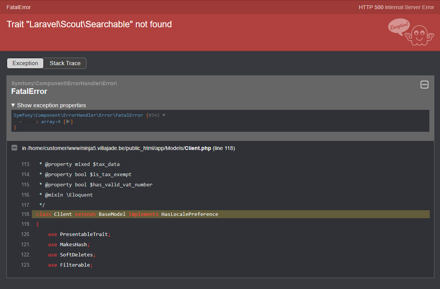Screen dimensions: 440x289
Task: Collapse the FatalError block with minus icon
Action: [424, 84]
